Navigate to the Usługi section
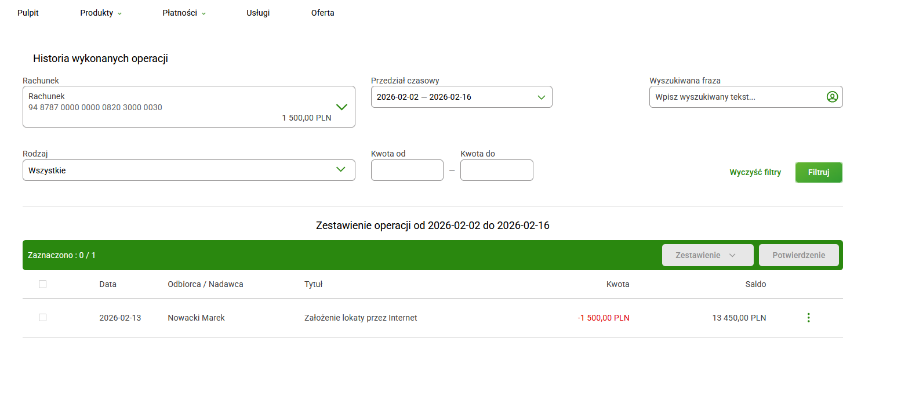Image resolution: width=901 pixels, height=396 pixels. 258,13
